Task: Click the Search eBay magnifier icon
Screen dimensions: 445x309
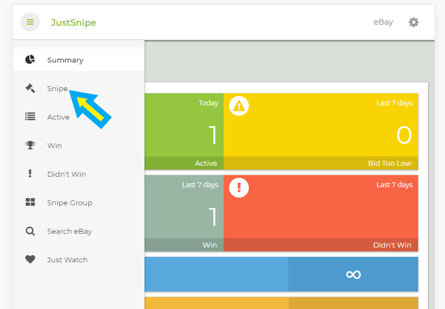Action: coord(30,231)
